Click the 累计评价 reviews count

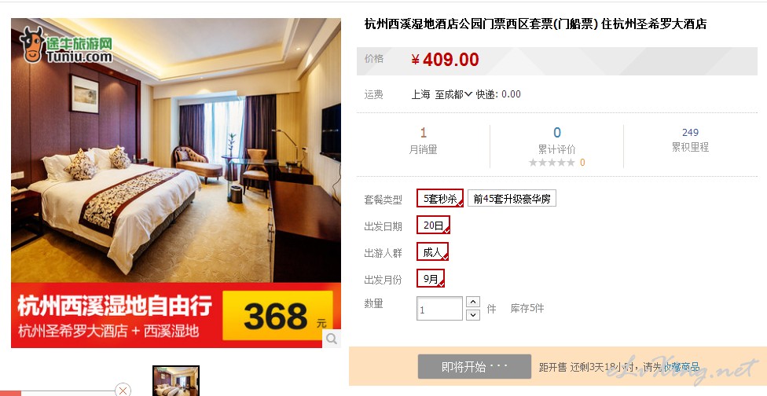(x=556, y=133)
